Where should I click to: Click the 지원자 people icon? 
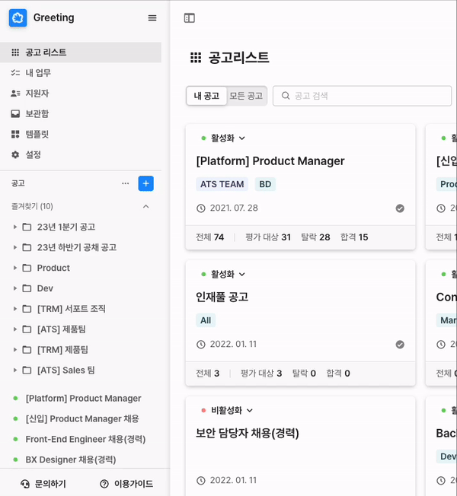15,94
